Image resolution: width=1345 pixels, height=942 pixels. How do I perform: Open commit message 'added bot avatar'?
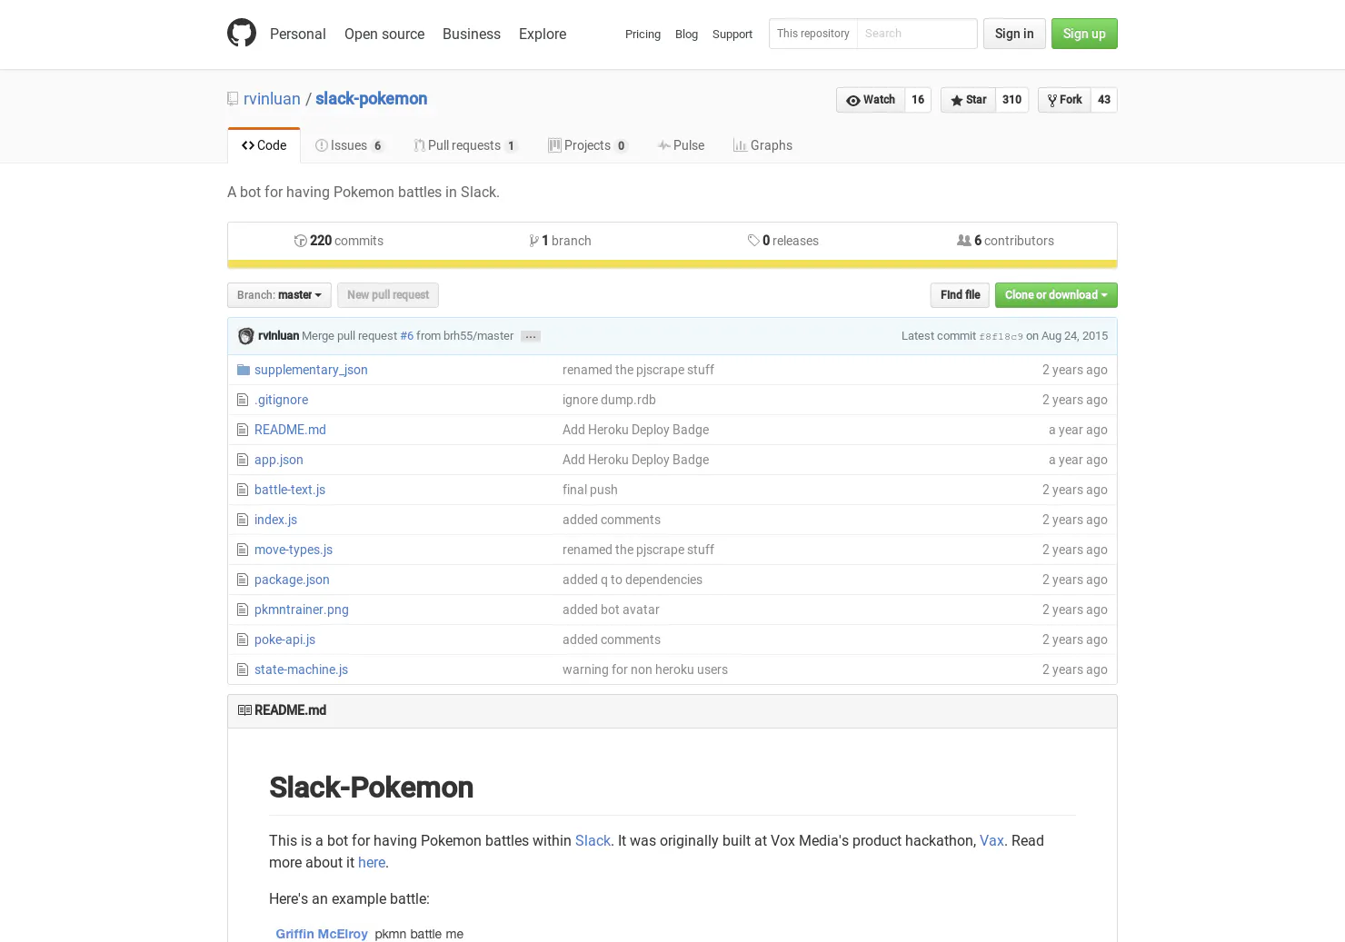coord(611,610)
